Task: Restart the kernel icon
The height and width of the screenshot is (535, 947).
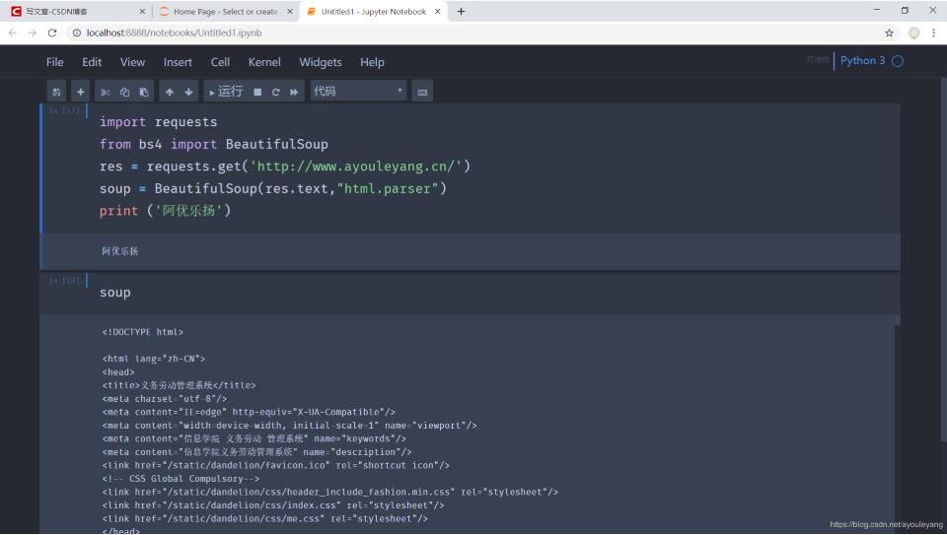Action: (x=276, y=92)
